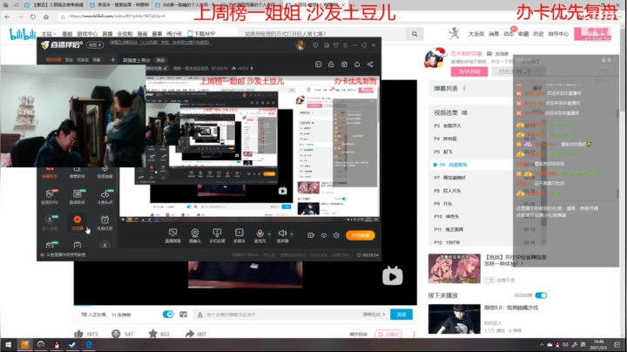Select episode P10 伸舌头
This screenshot has width=627, height=352.
[470, 216]
